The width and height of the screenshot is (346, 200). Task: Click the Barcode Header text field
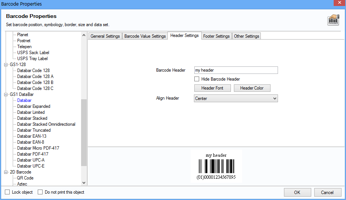coord(236,70)
